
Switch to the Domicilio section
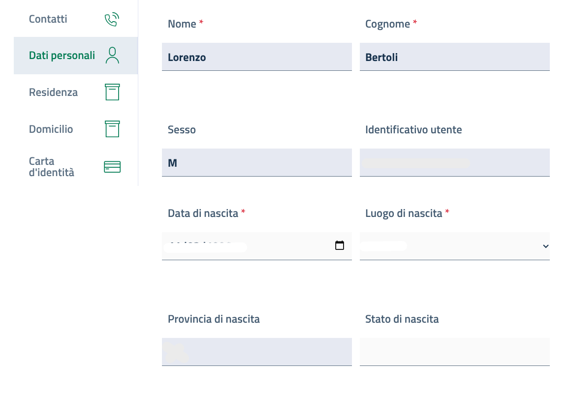51,129
